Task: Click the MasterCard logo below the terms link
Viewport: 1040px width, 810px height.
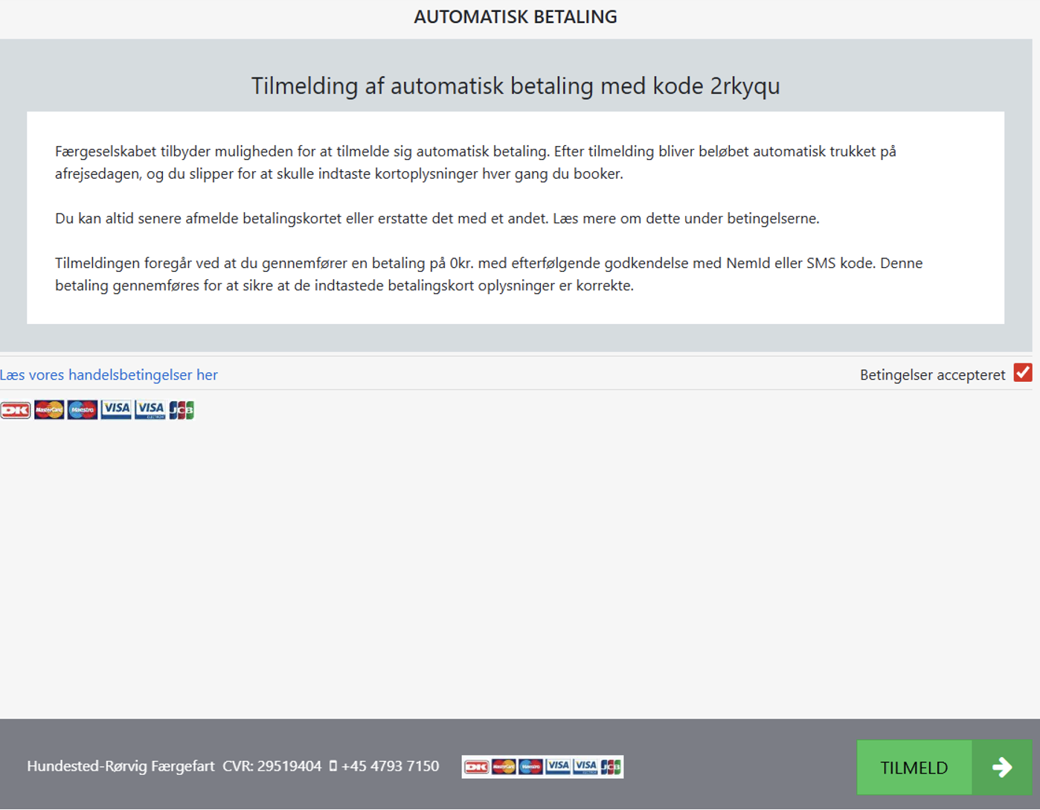Action: [x=49, y=410]
